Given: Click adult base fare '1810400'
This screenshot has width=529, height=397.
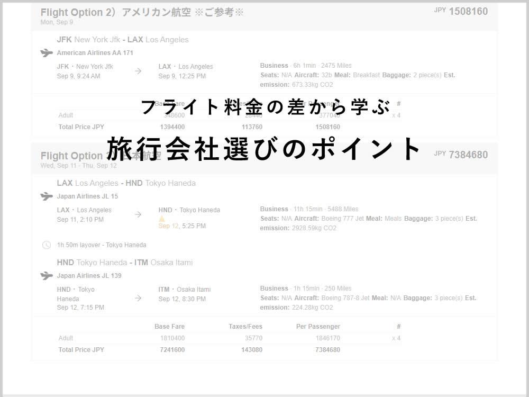Looking at the screenshot, I should coord(172,338).
